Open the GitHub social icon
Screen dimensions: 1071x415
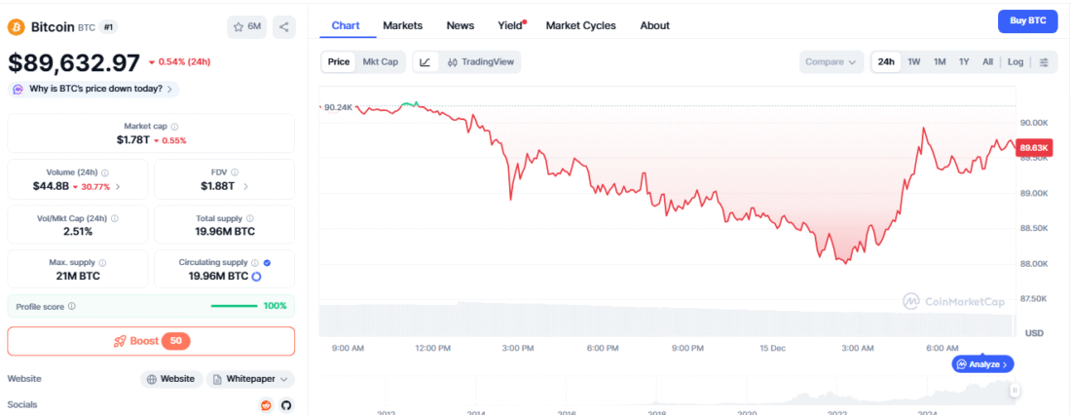point(286,405)
